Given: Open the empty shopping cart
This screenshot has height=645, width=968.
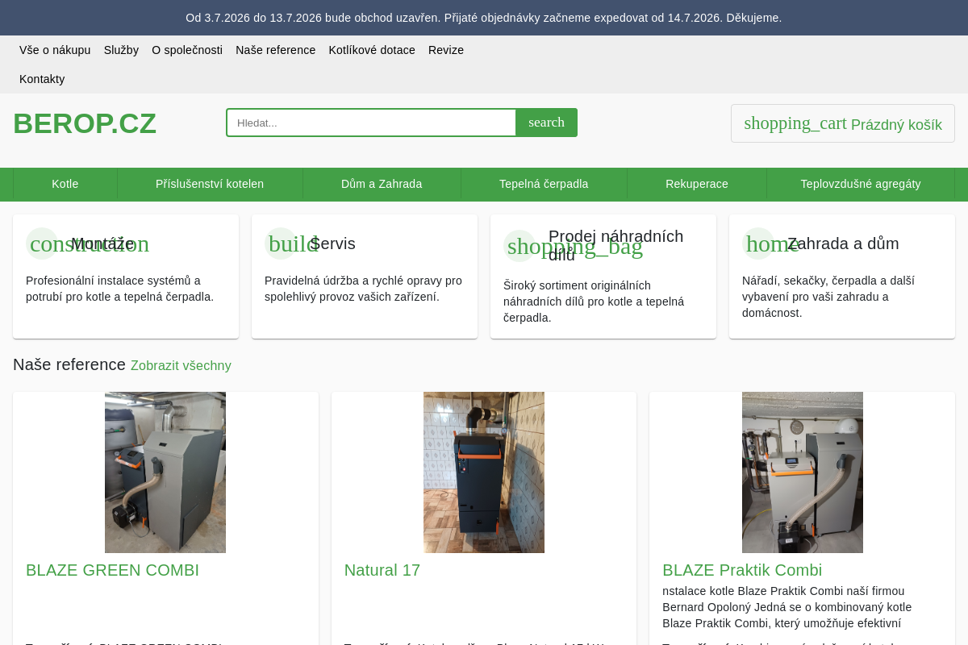Looking at the screenshot, I should [x=843, y=123].
